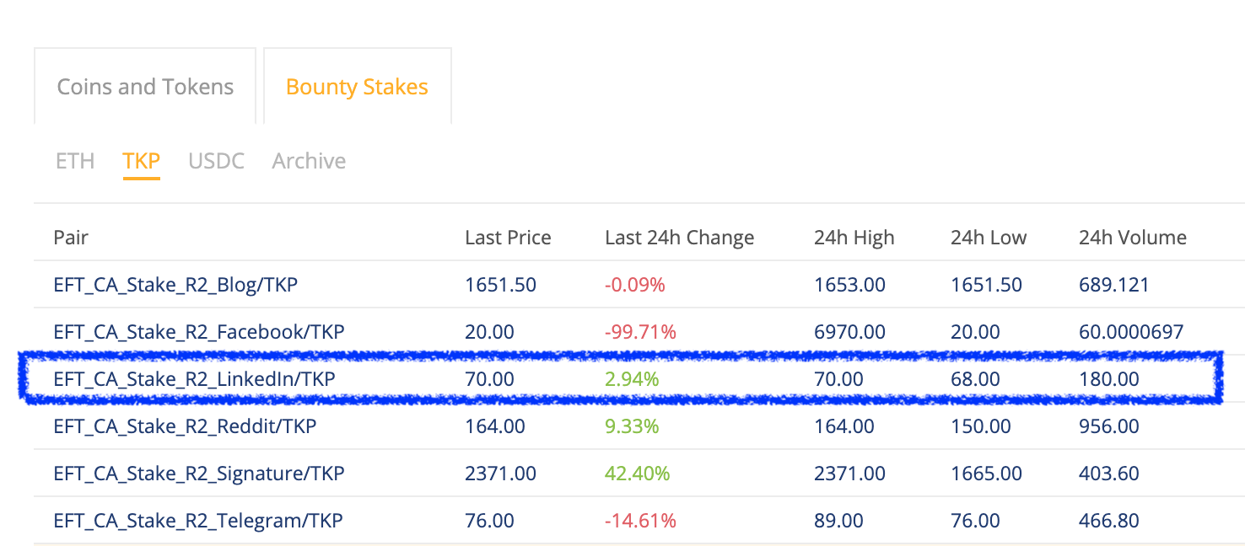1245x546 pixels.
Task: Sort by the 24h Volume header
Action: pos(1132,238)
